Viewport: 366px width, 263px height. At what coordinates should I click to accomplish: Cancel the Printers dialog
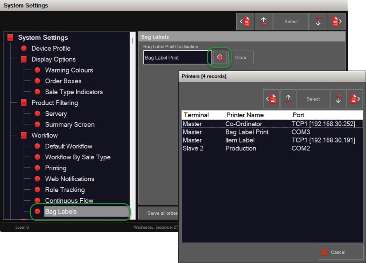[340, 252]
